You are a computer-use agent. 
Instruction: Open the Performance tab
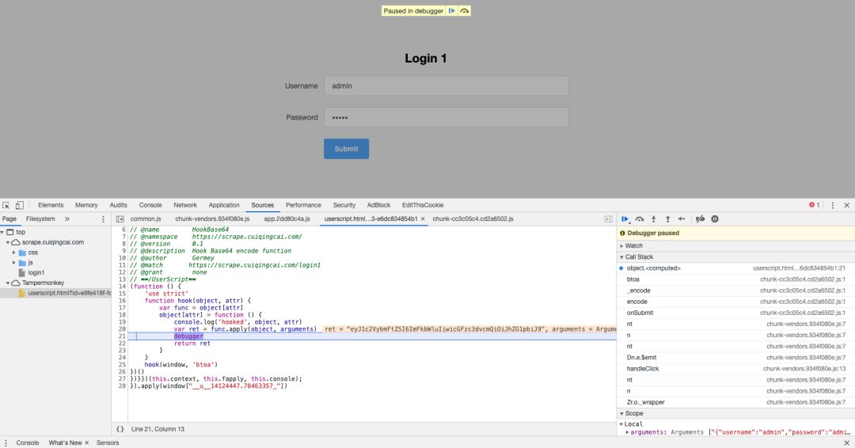tap(303, 206)
